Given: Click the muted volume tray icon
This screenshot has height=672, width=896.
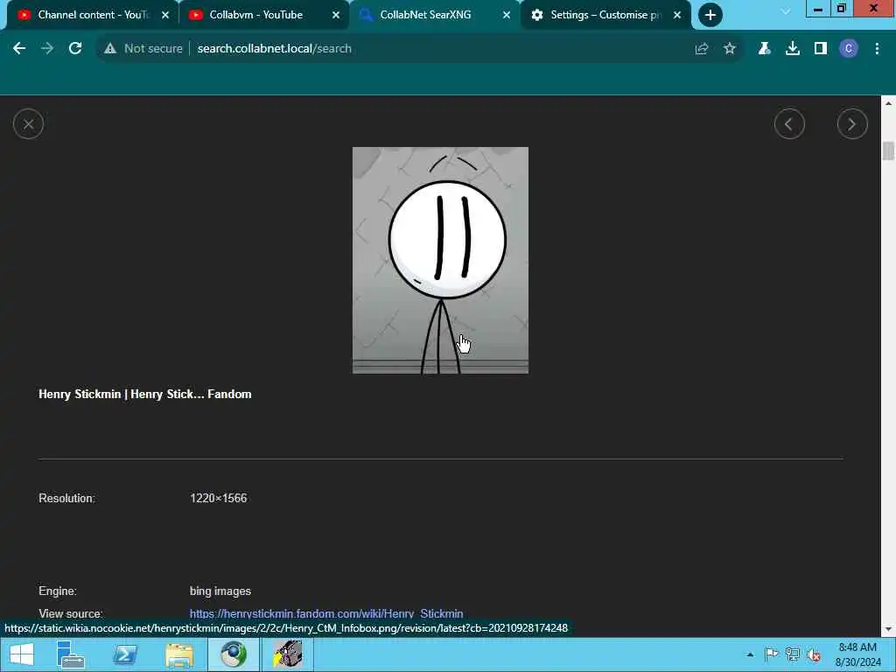Looking at the screenshot, I should [x=814, y=654].
